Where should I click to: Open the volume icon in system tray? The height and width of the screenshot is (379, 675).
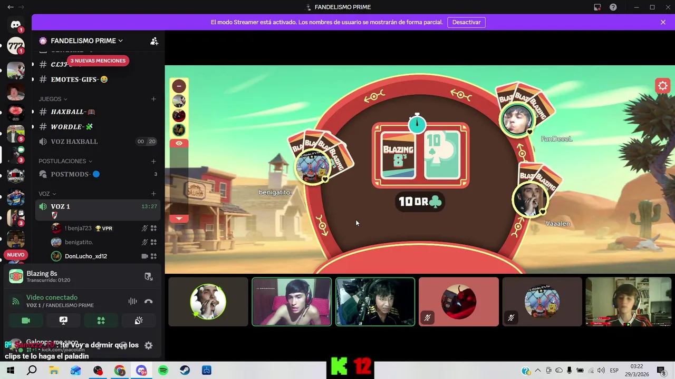(601, 371)
